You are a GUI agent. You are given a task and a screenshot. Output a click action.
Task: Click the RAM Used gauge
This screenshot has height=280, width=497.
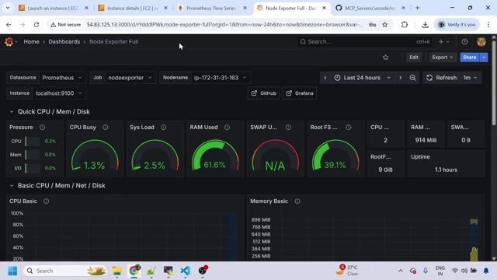215,156
